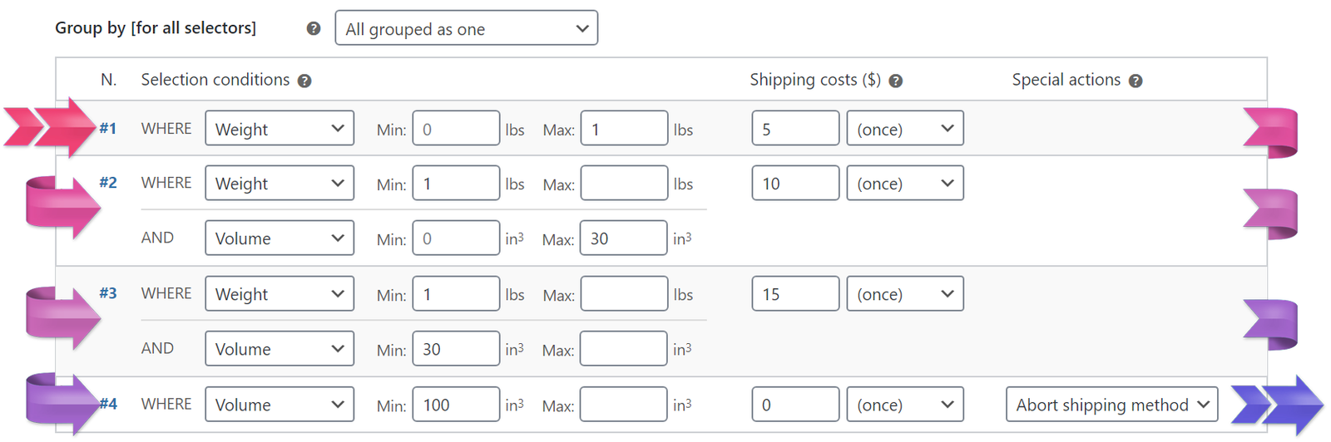The width and height of the screenshot is (1331, 442).
Task: Open the Volume AND selector under rule #3
Action: click(280, 349)
